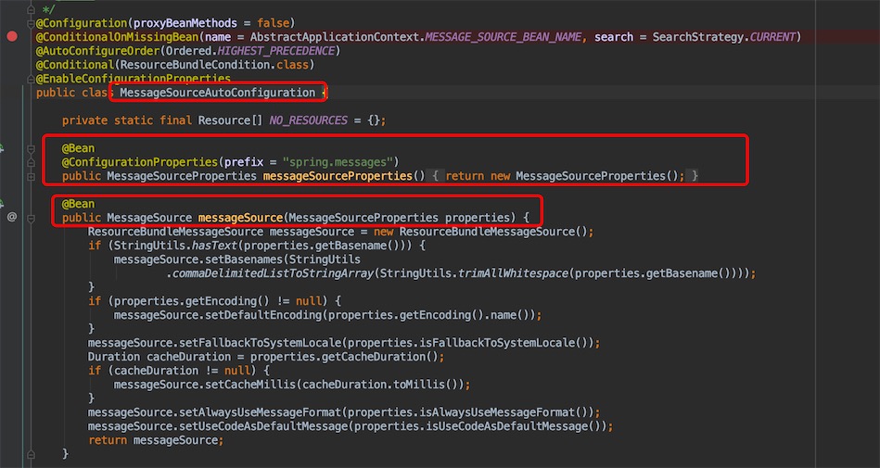This screenshot has width=880, height=468.
Task: Click the @EnableConfigurationProperties annotation
Action: click(x=133, y=79)
